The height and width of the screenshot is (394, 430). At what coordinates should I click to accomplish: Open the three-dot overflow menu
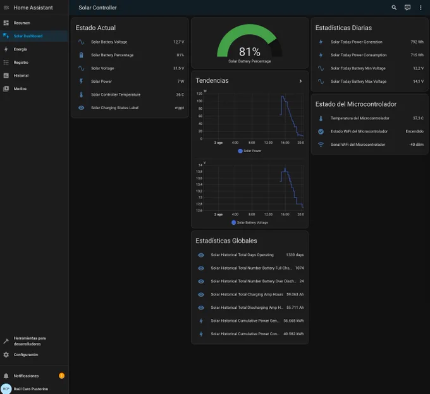[x=421, y=8]
